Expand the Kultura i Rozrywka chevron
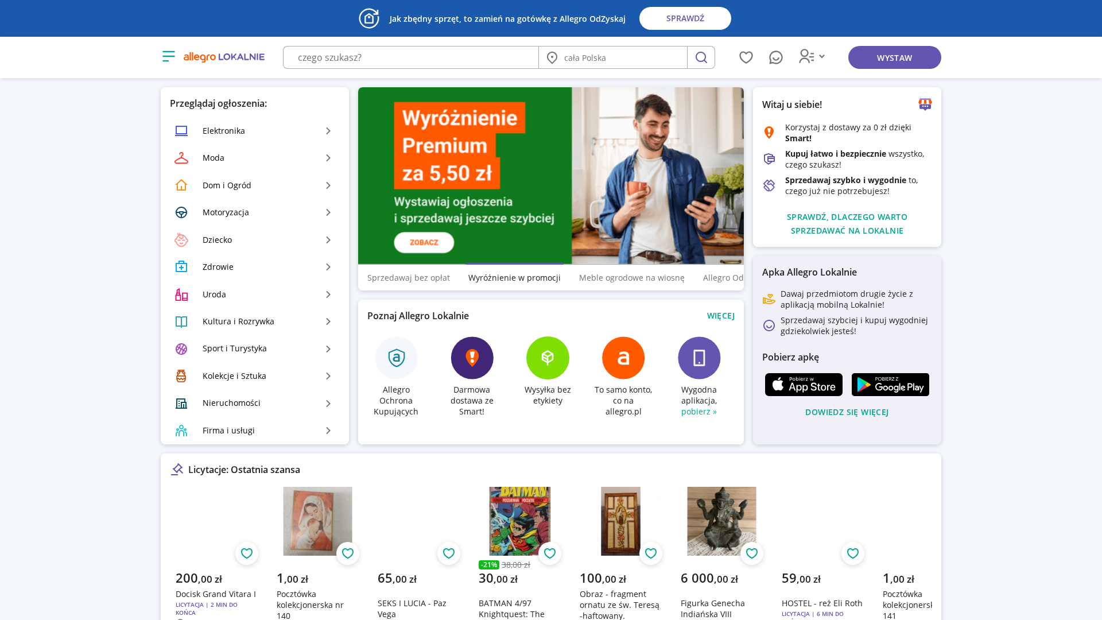This screenshot has height=620, width=1102. (x=328, y=321)
